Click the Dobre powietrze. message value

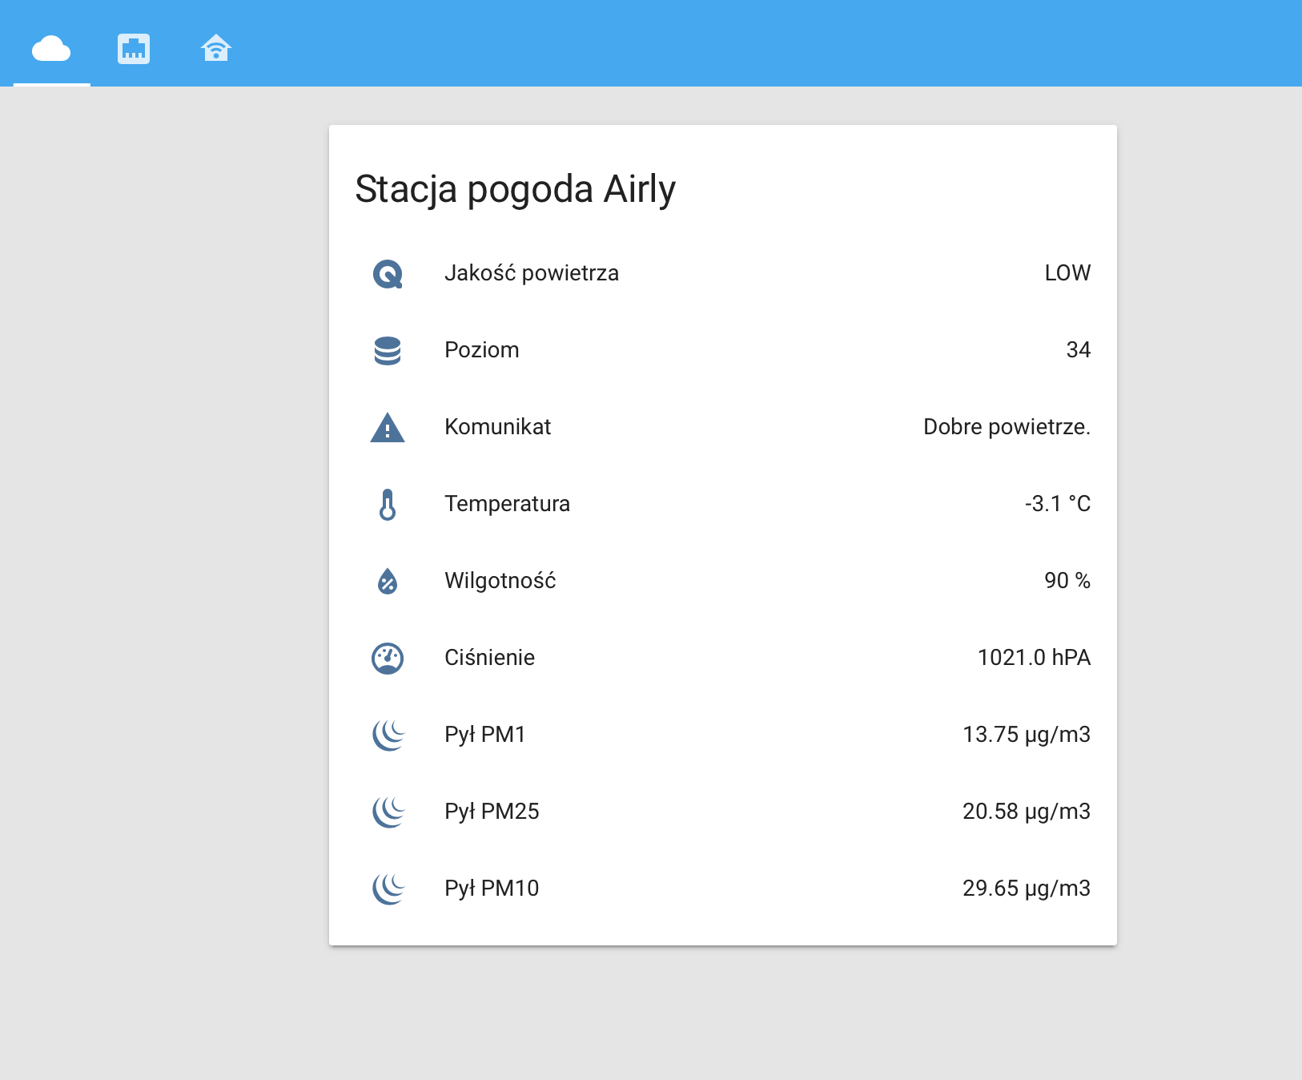(x=1007, y=427)
